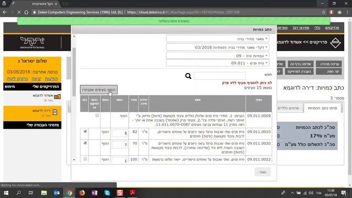Click the העברה לפרויקט button
This screenshot has width=352, height=198.
click(x=299, y=71)
